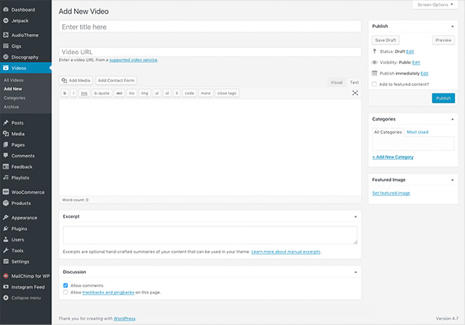The height and width of the screenshot is (325, 465).
Task: Click the Media library icon
Action: (5, 133)
